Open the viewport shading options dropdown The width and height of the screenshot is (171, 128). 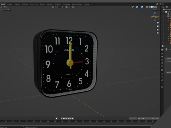pos(158,7)
